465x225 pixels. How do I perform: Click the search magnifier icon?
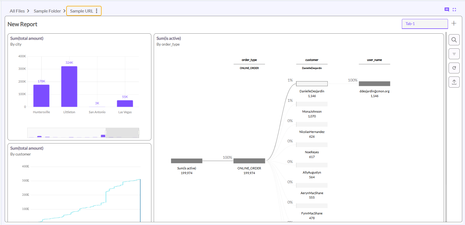(454, 40)
